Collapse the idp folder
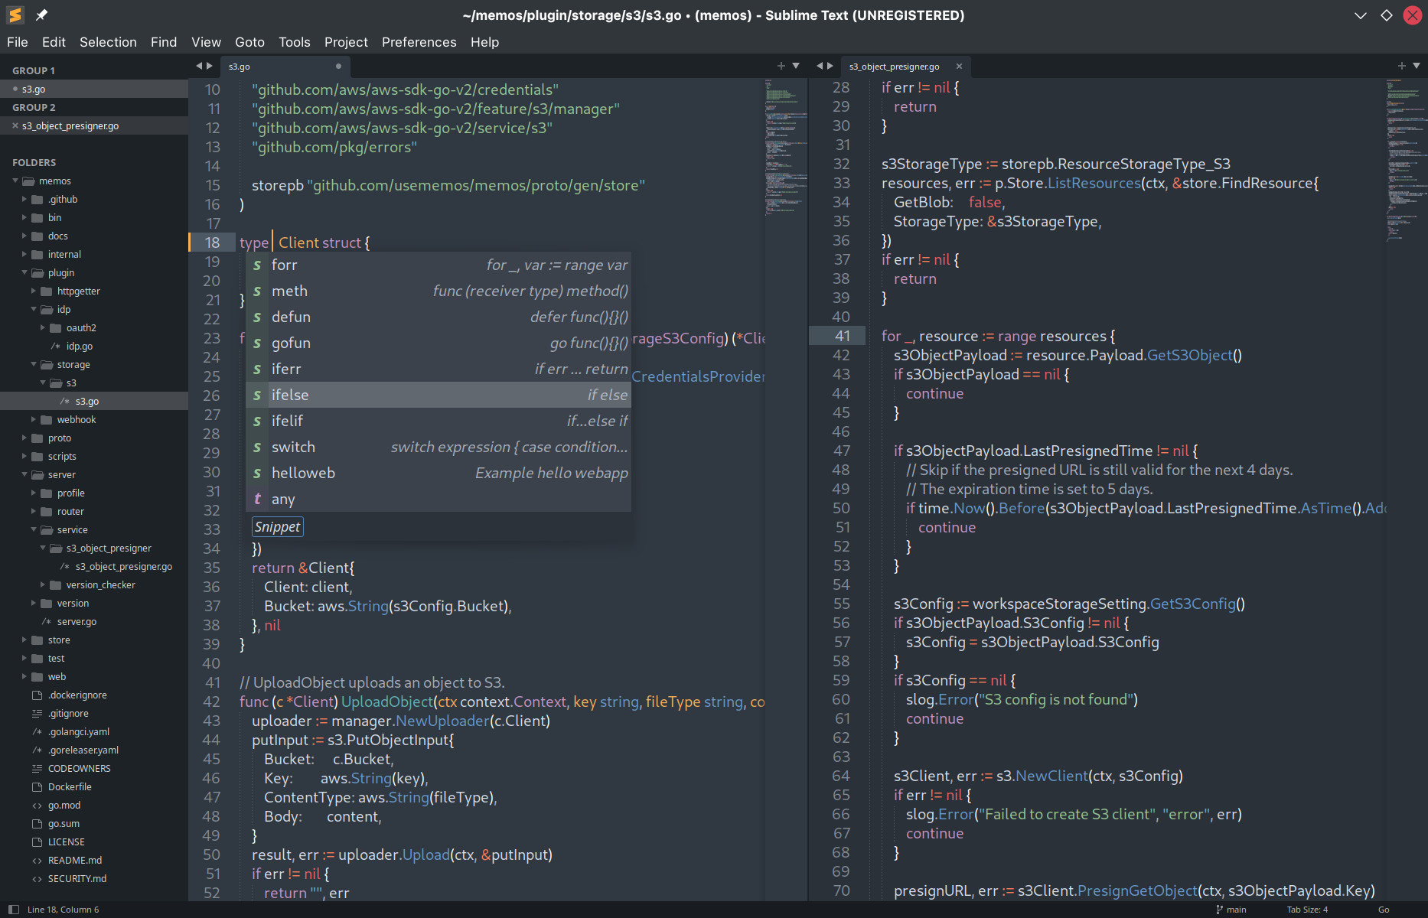This screenshot has height=918, width=1428. (x=34, y=310)
